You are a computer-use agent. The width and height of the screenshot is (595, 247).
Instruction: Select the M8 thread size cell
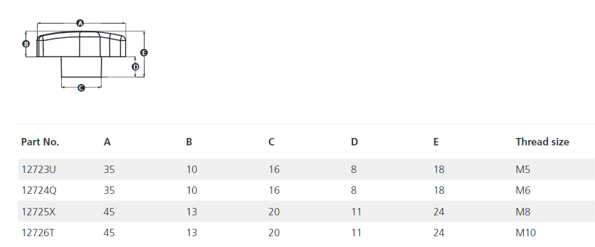[523, 211]
